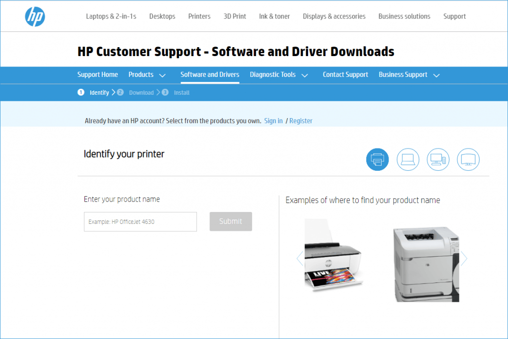
Task: Open Laptops & 2-in-1s in top navigation
Action: point(111,16)
